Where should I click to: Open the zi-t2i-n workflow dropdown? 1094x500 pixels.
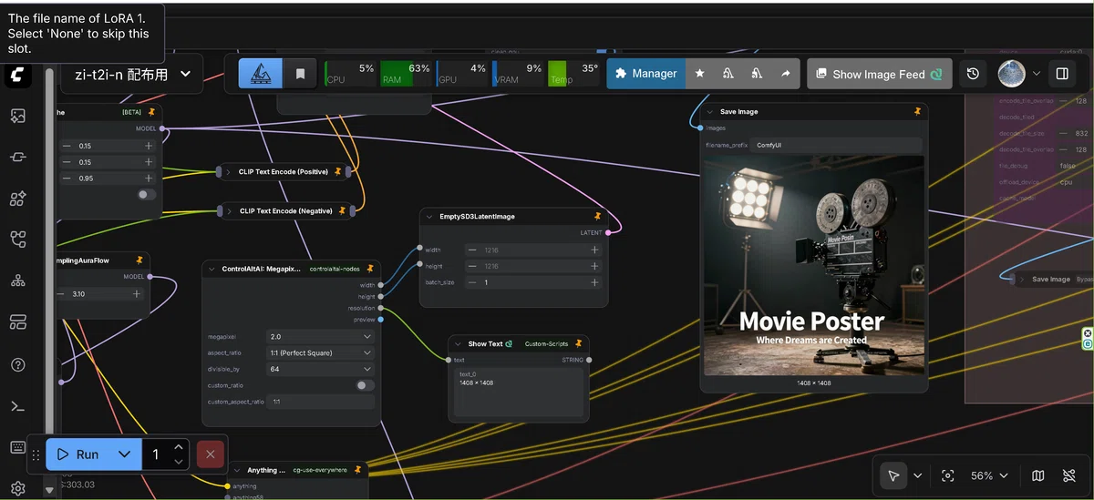point(131,74)
